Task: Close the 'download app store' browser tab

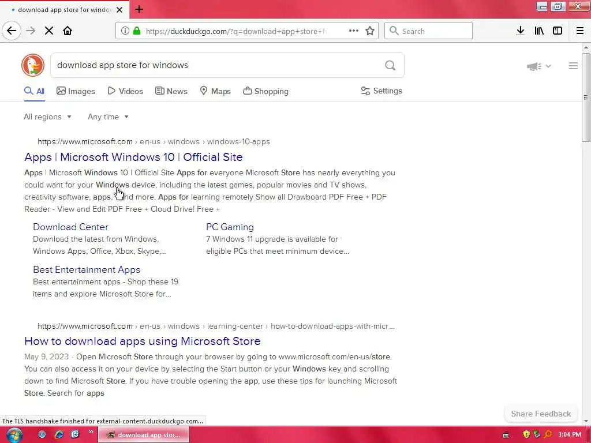Action: pos(119,10)
